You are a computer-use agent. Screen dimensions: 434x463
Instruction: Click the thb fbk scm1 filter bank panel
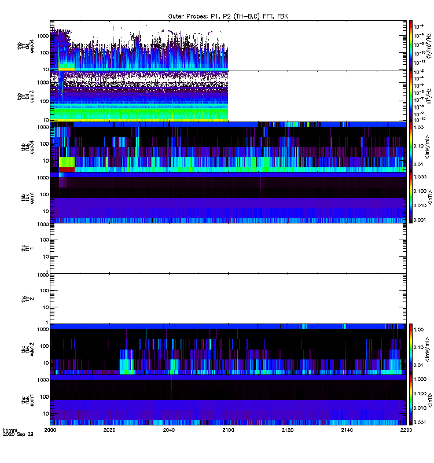228,197
